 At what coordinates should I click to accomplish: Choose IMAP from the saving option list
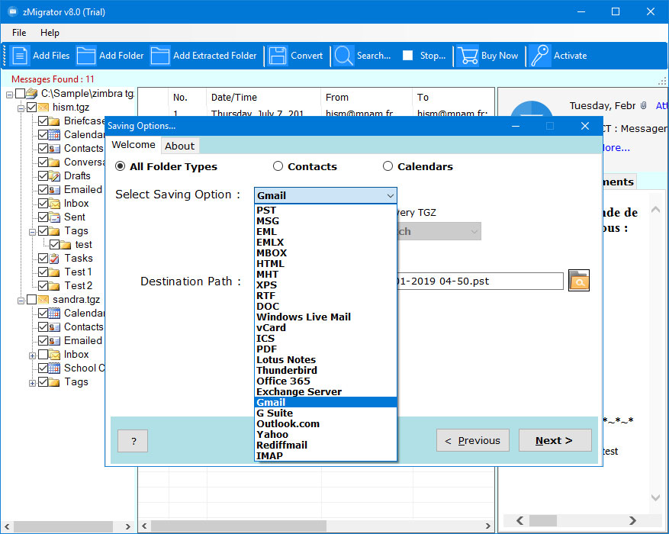click(x=326, y=455)
